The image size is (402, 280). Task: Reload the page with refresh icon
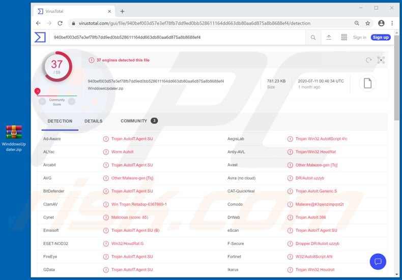[60, 23]
